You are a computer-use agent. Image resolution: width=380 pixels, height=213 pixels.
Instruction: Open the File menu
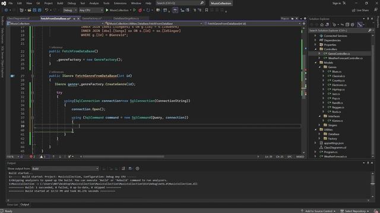coord(11,3)
